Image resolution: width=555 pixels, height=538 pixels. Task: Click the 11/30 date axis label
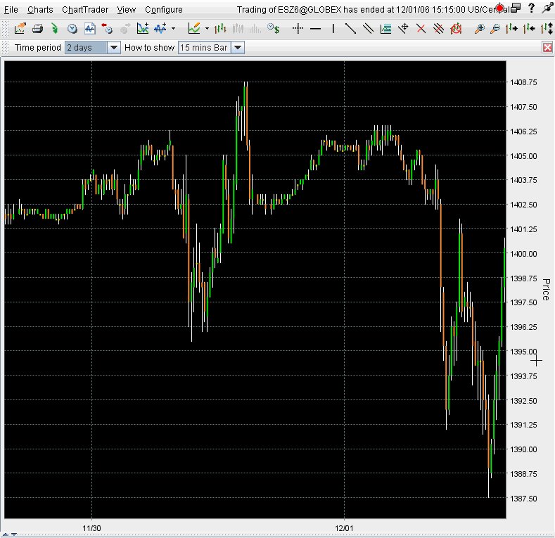(x=91, y=528)
